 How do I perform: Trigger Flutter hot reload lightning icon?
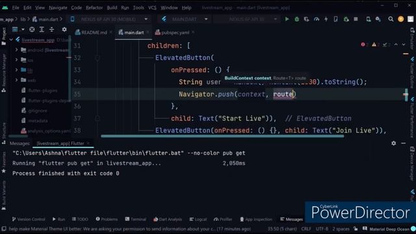[326, 19]
